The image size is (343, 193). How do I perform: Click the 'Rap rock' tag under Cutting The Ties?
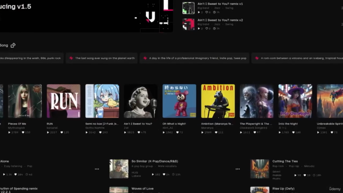pos(278,166)
